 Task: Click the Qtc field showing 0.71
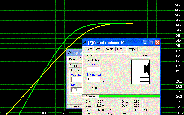coord(76,90)
